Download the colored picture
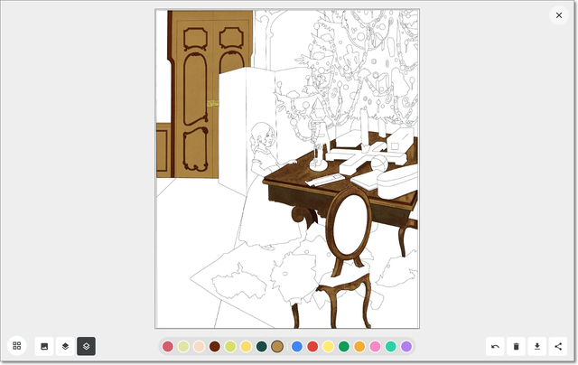 (x=537, y=346)
